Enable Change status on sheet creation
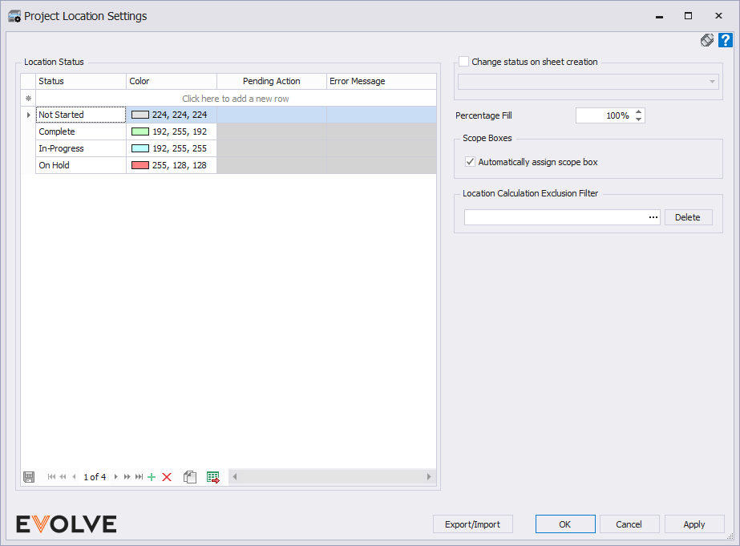The width and height of the screenshot is (740, 546). pyautogui.click(x=464, y=62)
